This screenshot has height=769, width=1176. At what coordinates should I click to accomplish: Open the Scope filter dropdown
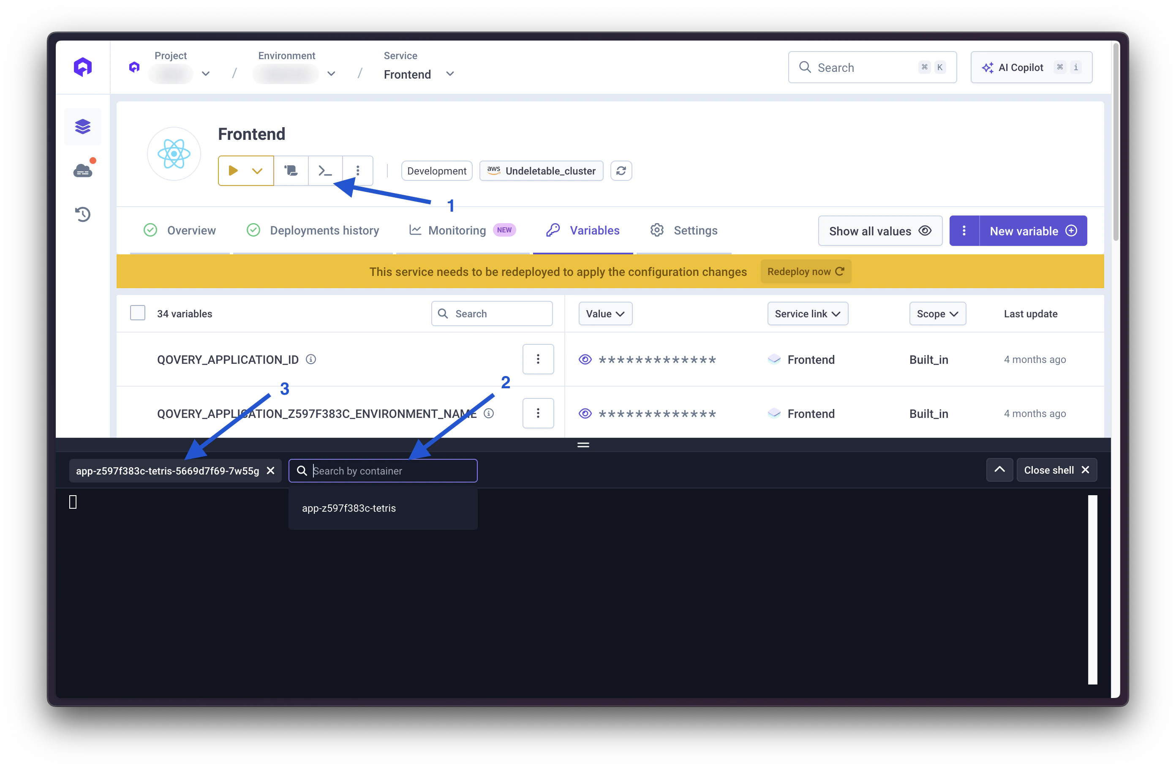pyautogui.click(x=937, y=314)
